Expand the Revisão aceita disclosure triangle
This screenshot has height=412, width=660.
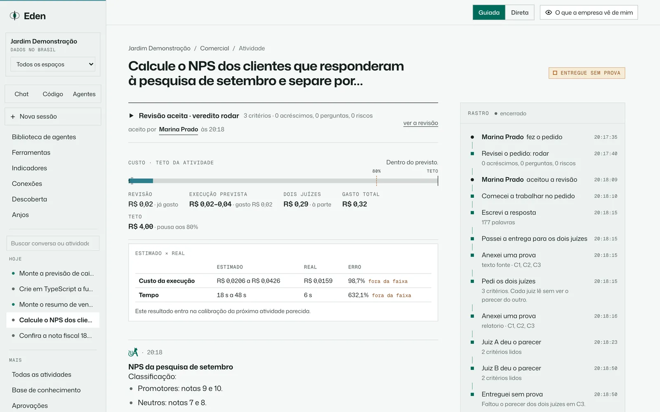[131, 116]
